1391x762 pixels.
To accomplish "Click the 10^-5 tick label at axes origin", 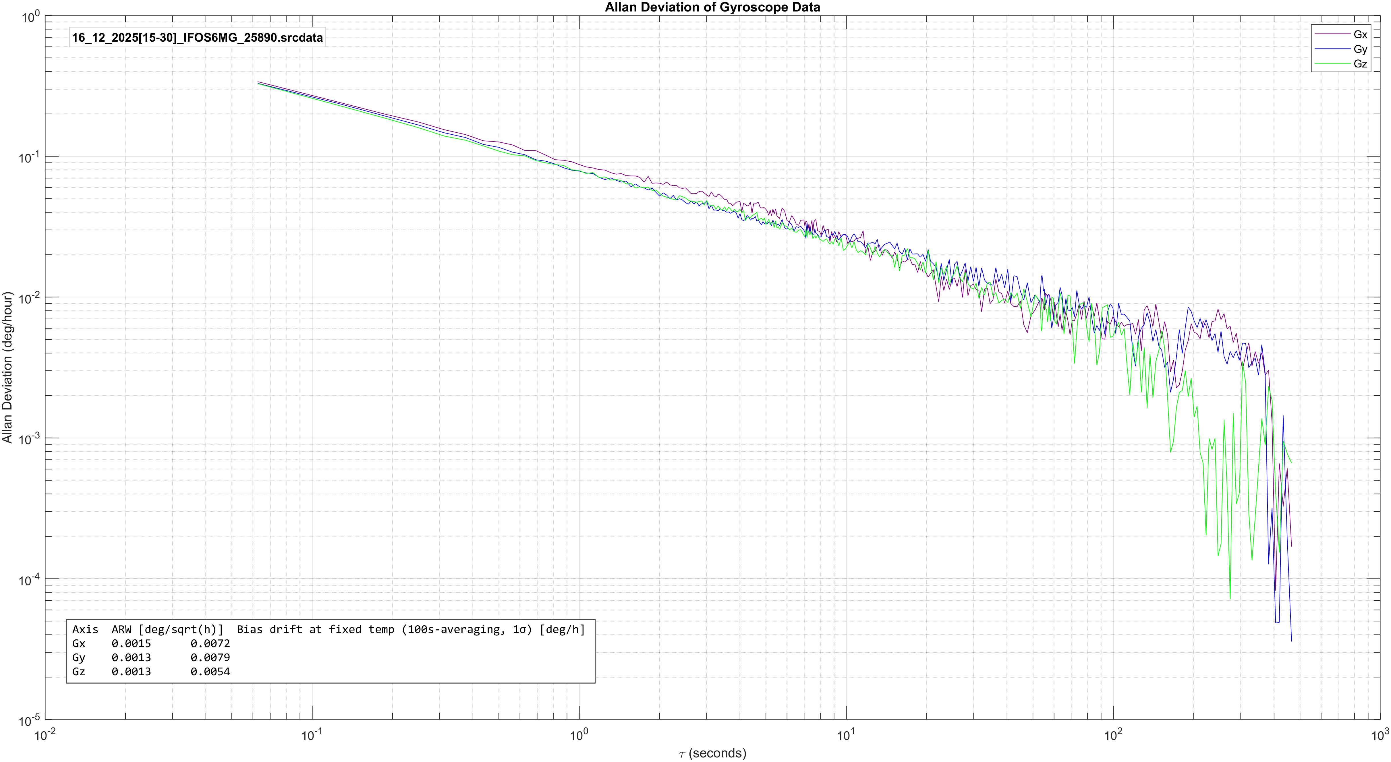I will (x=29, y=720).
